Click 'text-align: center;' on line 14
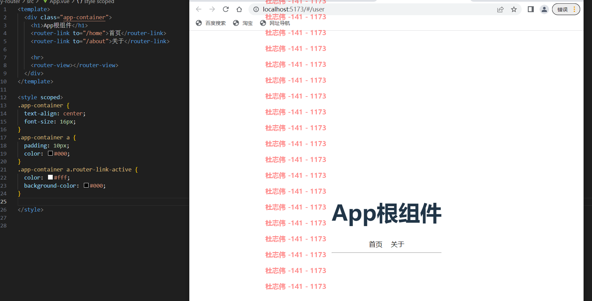592x301 pixels. 55,113
